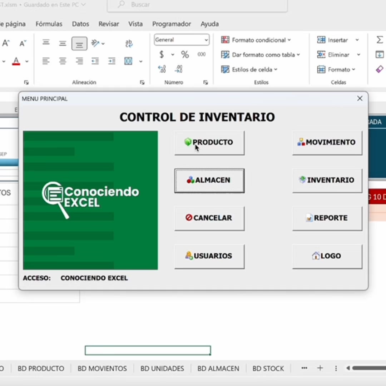Open Programador ribbon tab

172,24
